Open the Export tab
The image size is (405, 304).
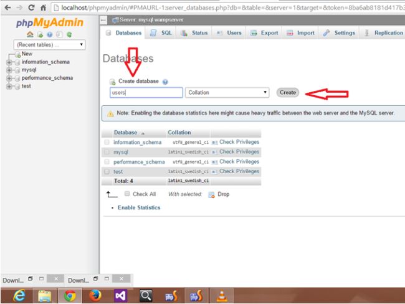click(x=264, y=33)
